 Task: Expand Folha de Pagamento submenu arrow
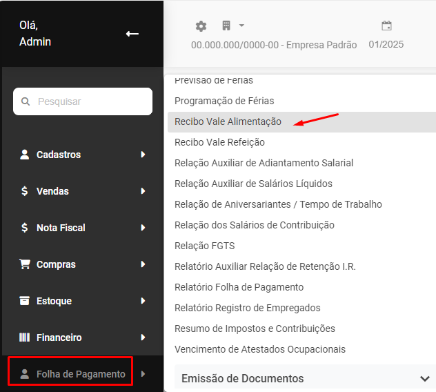coord(143,374)
